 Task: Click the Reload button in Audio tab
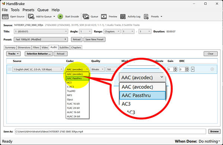tap(61, 54)
